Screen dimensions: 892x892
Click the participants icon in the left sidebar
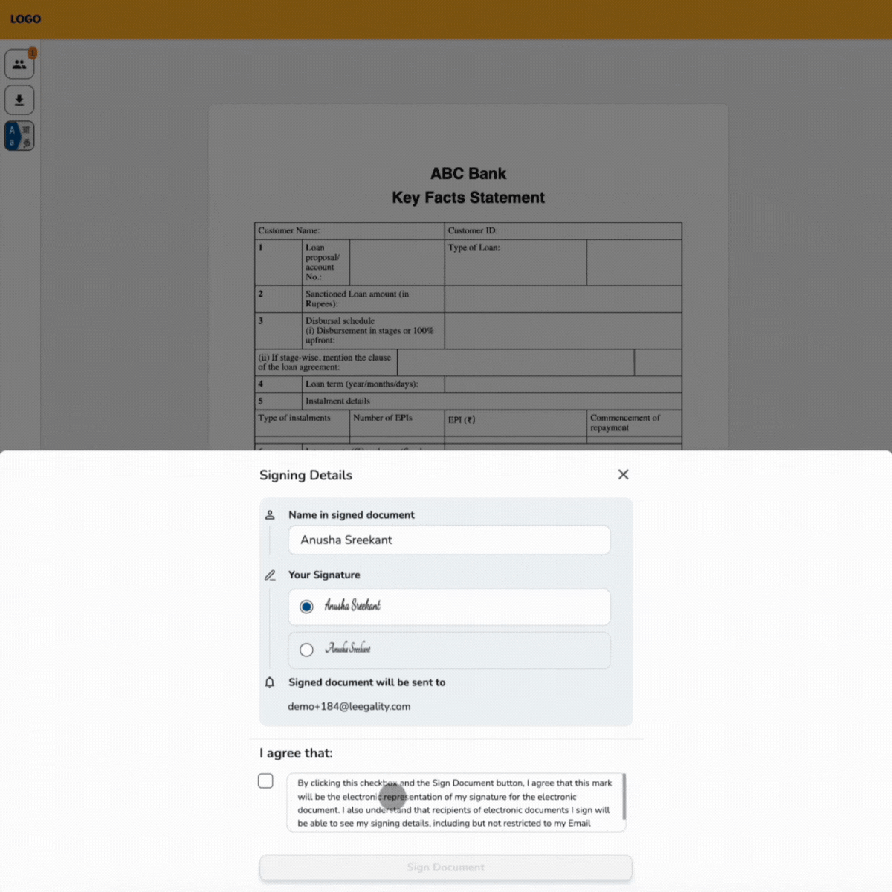[x=19, y=64]
